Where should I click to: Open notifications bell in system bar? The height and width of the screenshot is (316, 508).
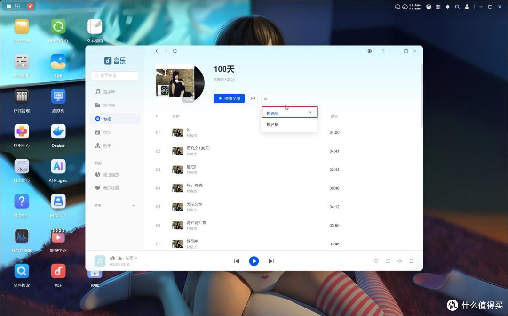[448, 7]
